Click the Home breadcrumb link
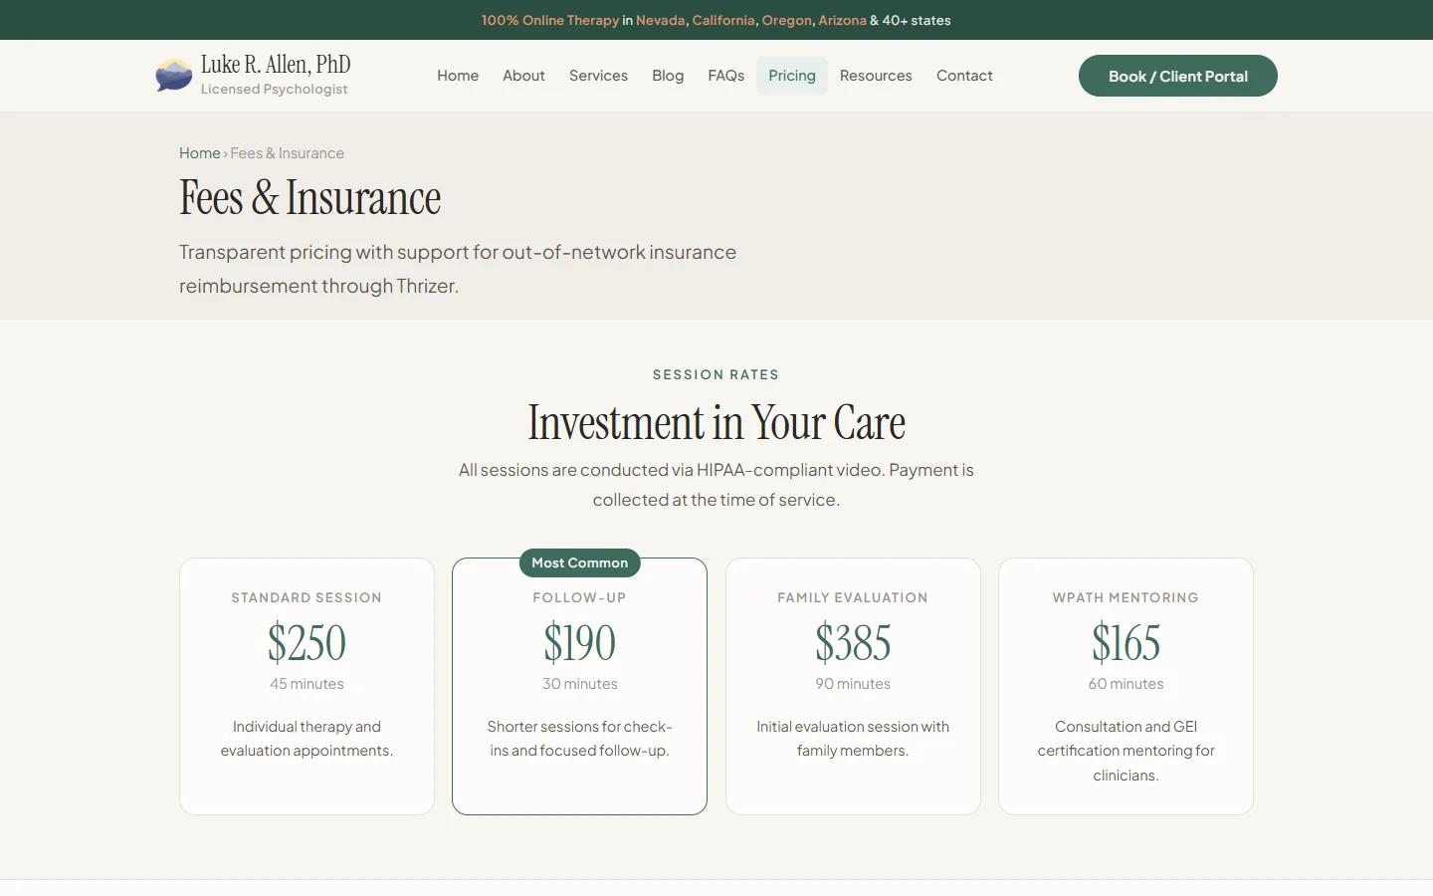The height and width of the screenshot is (896, 1433). pos(199,153)
